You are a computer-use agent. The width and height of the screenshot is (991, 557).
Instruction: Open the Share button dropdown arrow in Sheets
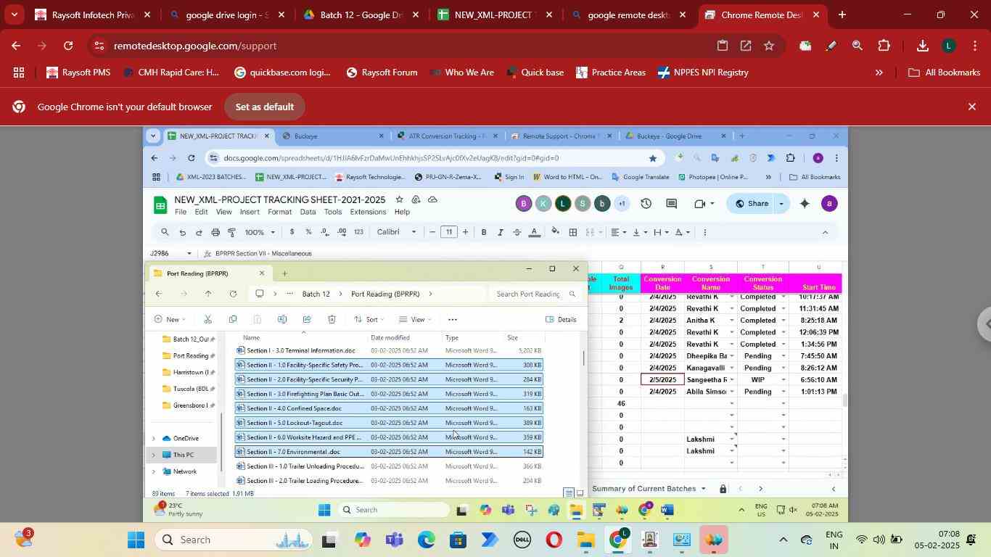(x=781, y=204)
